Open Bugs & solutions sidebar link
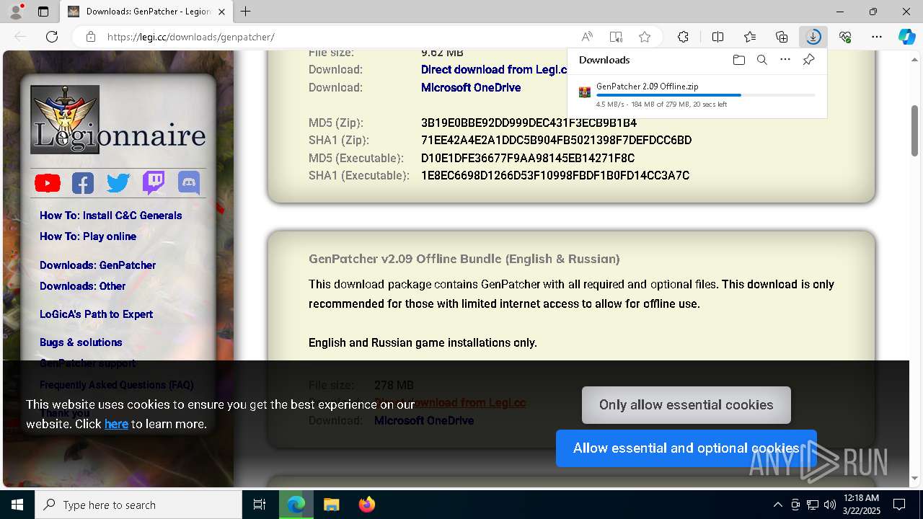923x519 pixels. (81, 342)
